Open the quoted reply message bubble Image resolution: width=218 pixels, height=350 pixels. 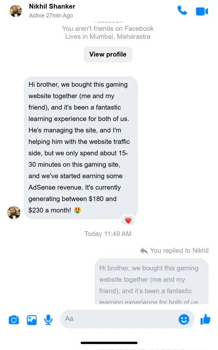pyautogui.click(x=151, y=281)
